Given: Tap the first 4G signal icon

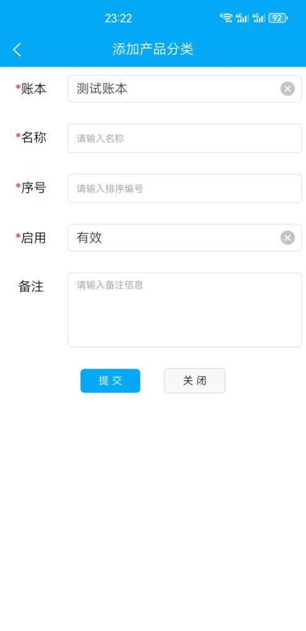Looking at the screenshot, I should click(242, 18).
